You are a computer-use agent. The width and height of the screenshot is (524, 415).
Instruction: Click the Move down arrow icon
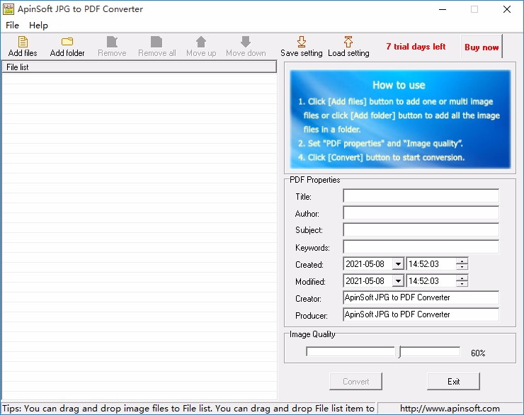click(x=246, y=42)
